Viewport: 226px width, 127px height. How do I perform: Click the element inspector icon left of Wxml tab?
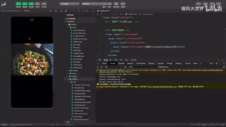point(98,64)
